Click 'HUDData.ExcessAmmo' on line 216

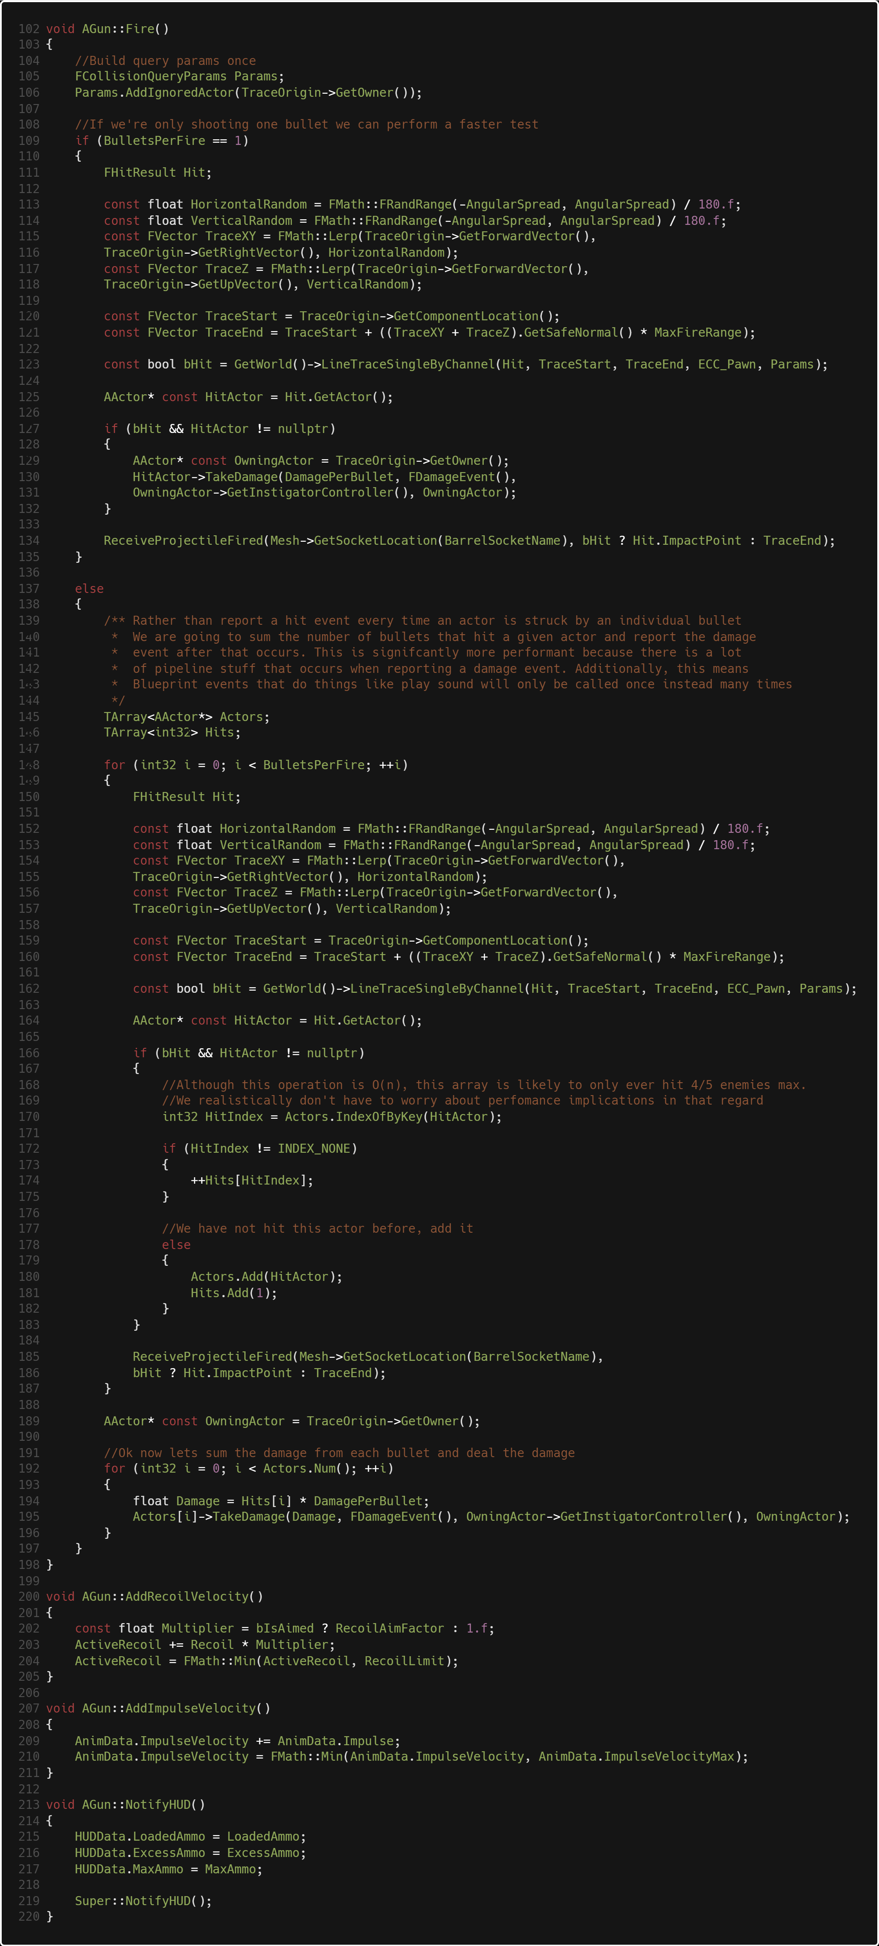140,1853
